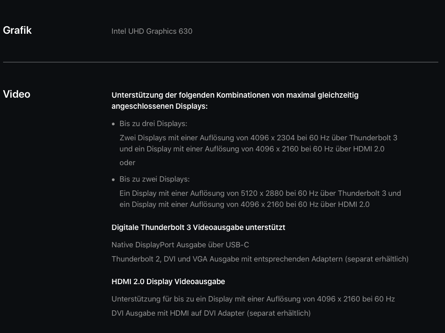Click the Video section heading
The image size is (445, 333).
point(16,94)
